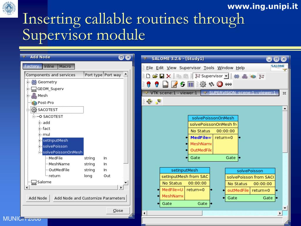
Task: Click the footsteps step-by-step icon
Action: click(x=211, y=84)
